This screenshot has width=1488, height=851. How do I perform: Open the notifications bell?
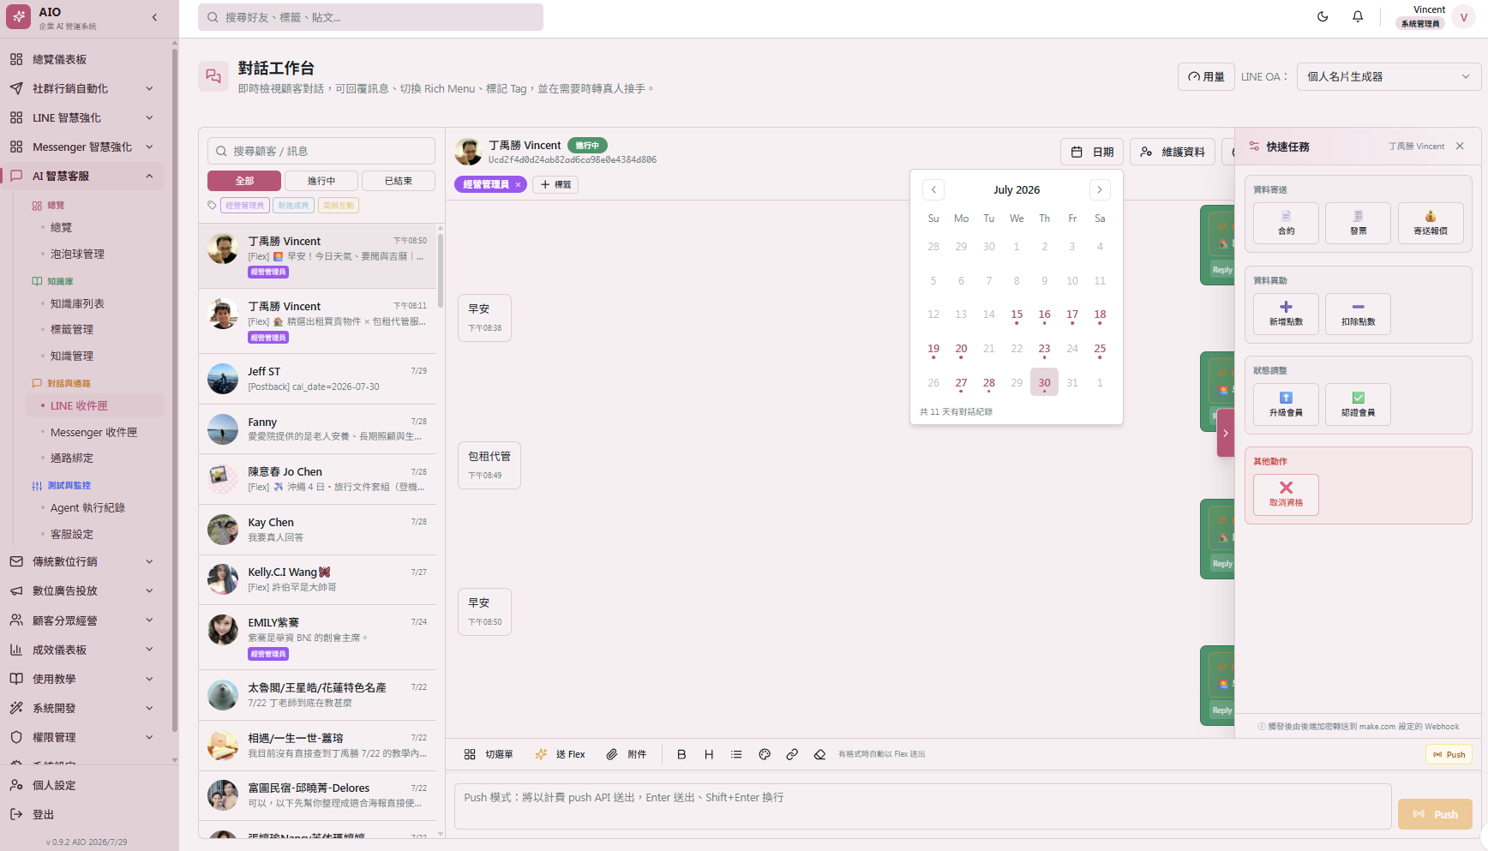[x=1358, y=16]
